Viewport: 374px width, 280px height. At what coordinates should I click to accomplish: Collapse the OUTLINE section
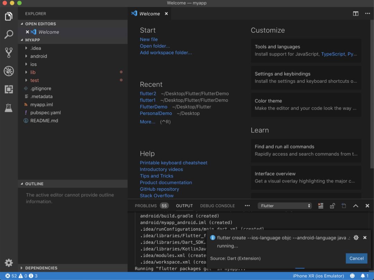click(x=34, y=184)
